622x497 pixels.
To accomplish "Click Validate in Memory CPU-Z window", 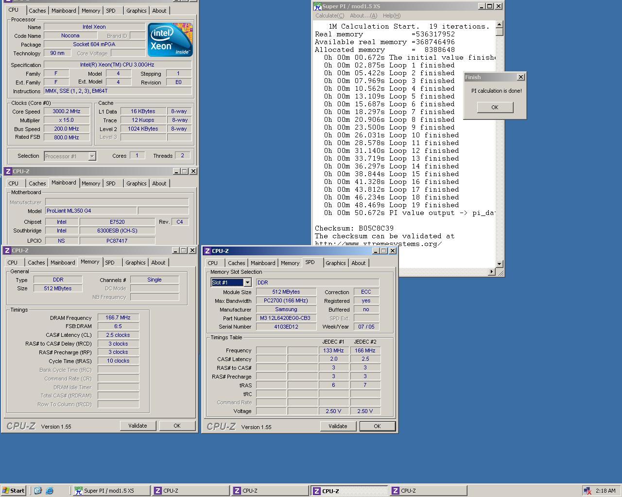I will click(x=138, y=426).
